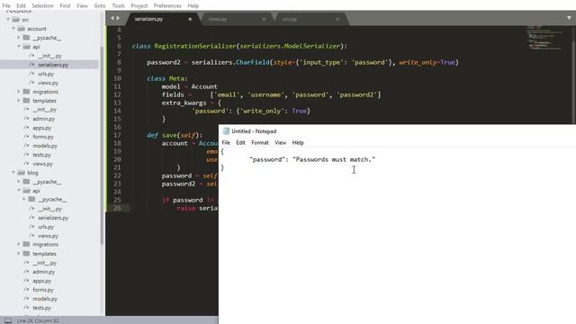This screenshot has width=576, height=324.
Task: Collapse the api folder under account
Action: (19, 47)
